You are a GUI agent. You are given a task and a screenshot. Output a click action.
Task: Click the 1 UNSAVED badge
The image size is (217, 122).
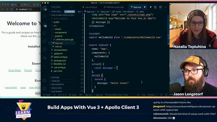(x=70, y=12)
